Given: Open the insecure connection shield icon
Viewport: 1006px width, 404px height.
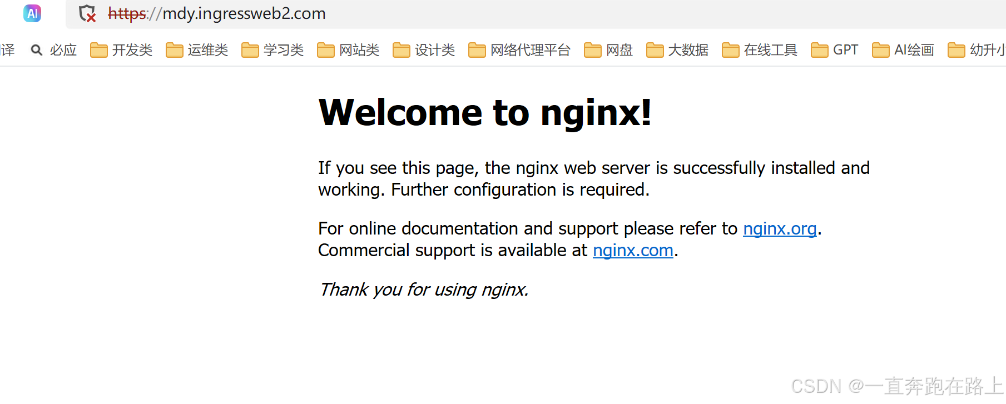Looking at the screenshot, I should (87, 13).
